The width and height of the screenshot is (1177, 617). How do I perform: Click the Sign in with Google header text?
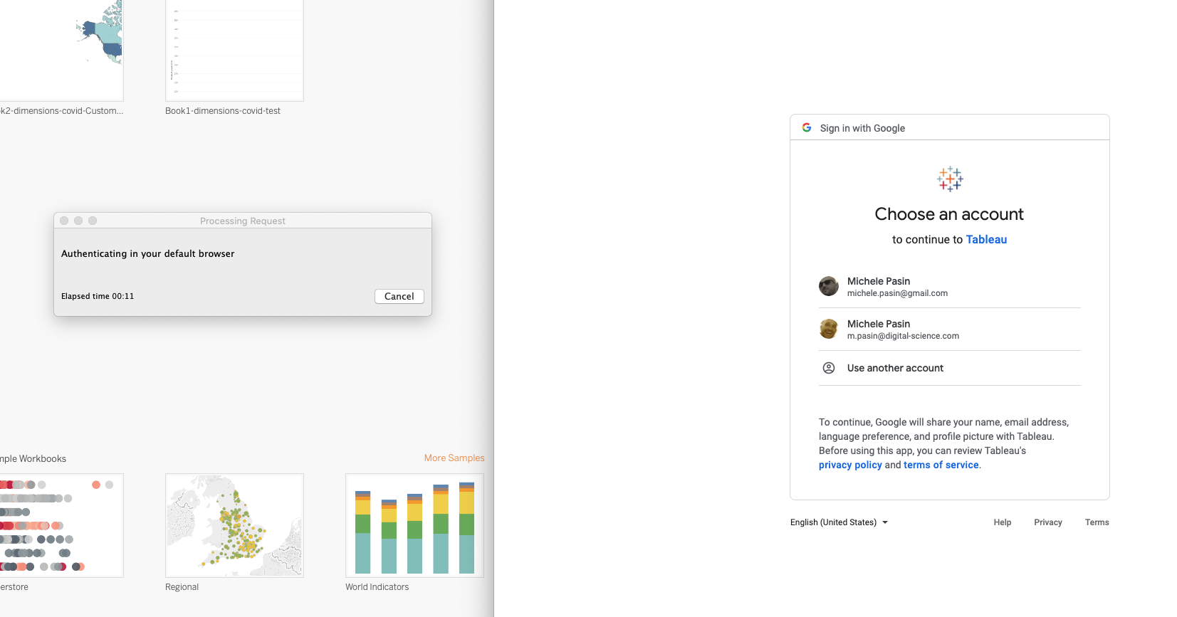pos(862,128)
